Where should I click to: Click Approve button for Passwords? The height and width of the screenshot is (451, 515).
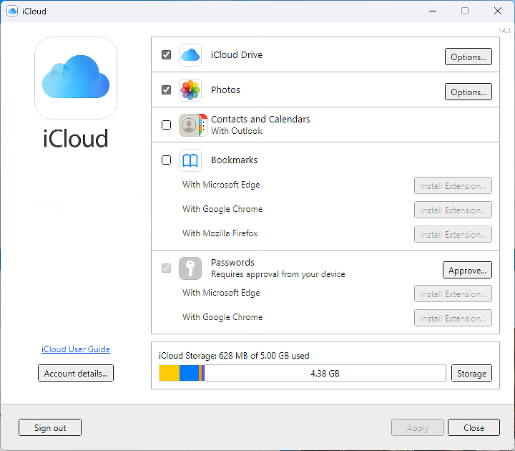point(467,270)
